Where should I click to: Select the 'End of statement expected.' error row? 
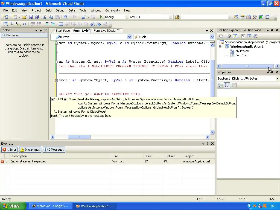click(x=107, y=161)
